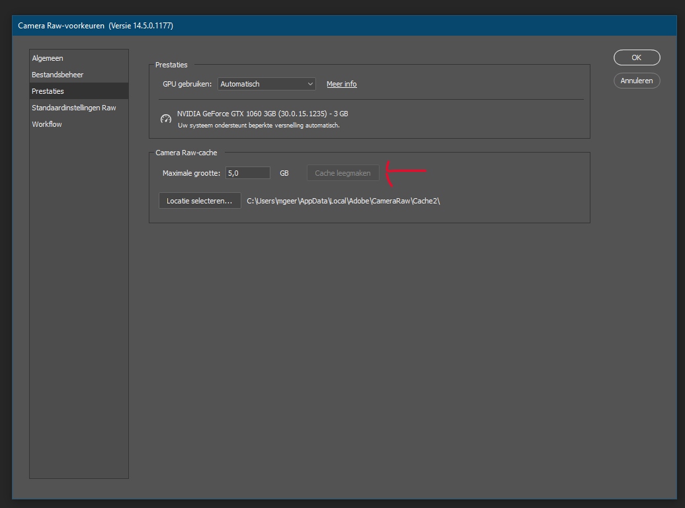The height and width of the screenshot is (508, 685).
Task: Click the GB unit label
Action: [x=284, y=173]
